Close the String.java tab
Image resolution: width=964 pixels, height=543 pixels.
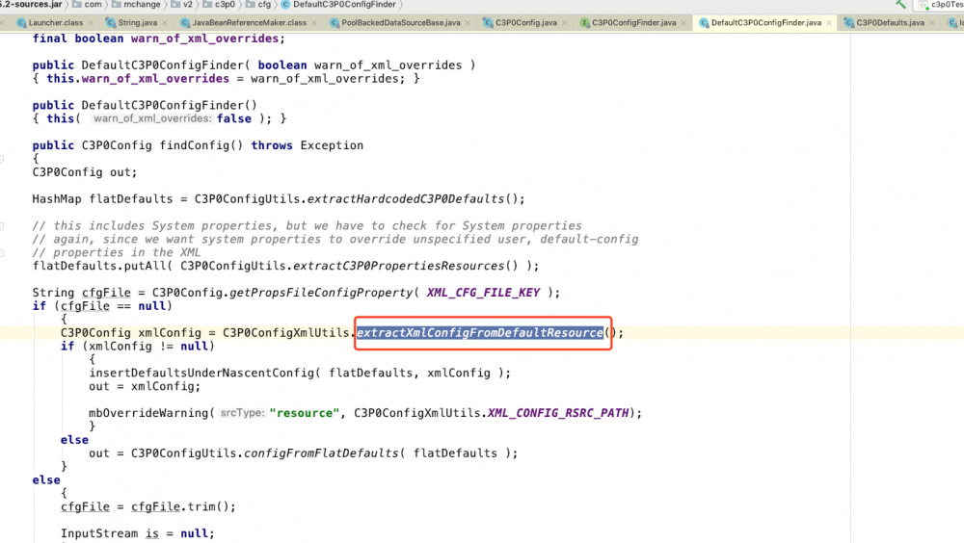pos(164,23)
